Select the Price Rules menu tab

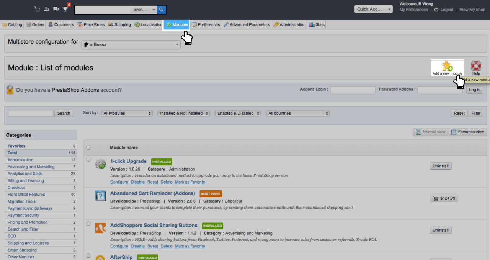click(91, 25)
